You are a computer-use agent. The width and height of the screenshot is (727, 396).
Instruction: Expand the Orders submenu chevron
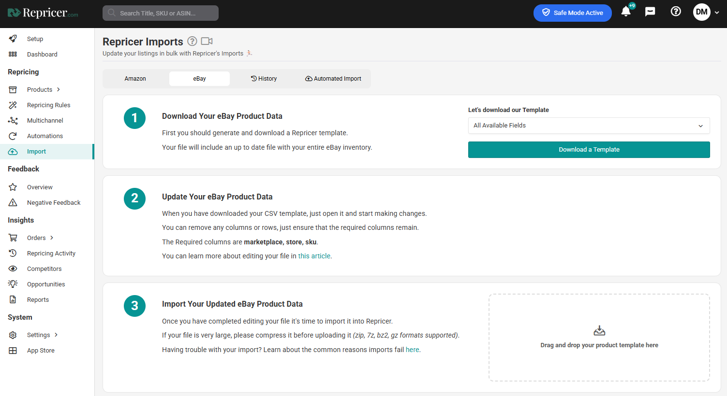click(52, 238)
